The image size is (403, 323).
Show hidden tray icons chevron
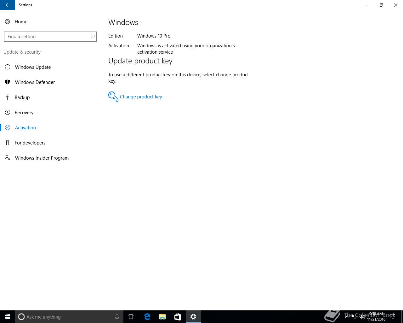[x=347, y=317]
